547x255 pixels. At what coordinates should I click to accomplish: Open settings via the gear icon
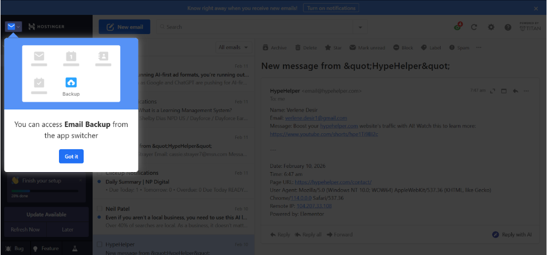pyautogui.click(x=491, y=27)
